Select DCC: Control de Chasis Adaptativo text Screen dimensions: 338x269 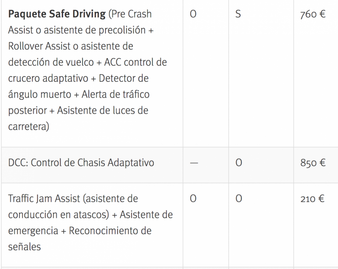(x=81, y=163)
